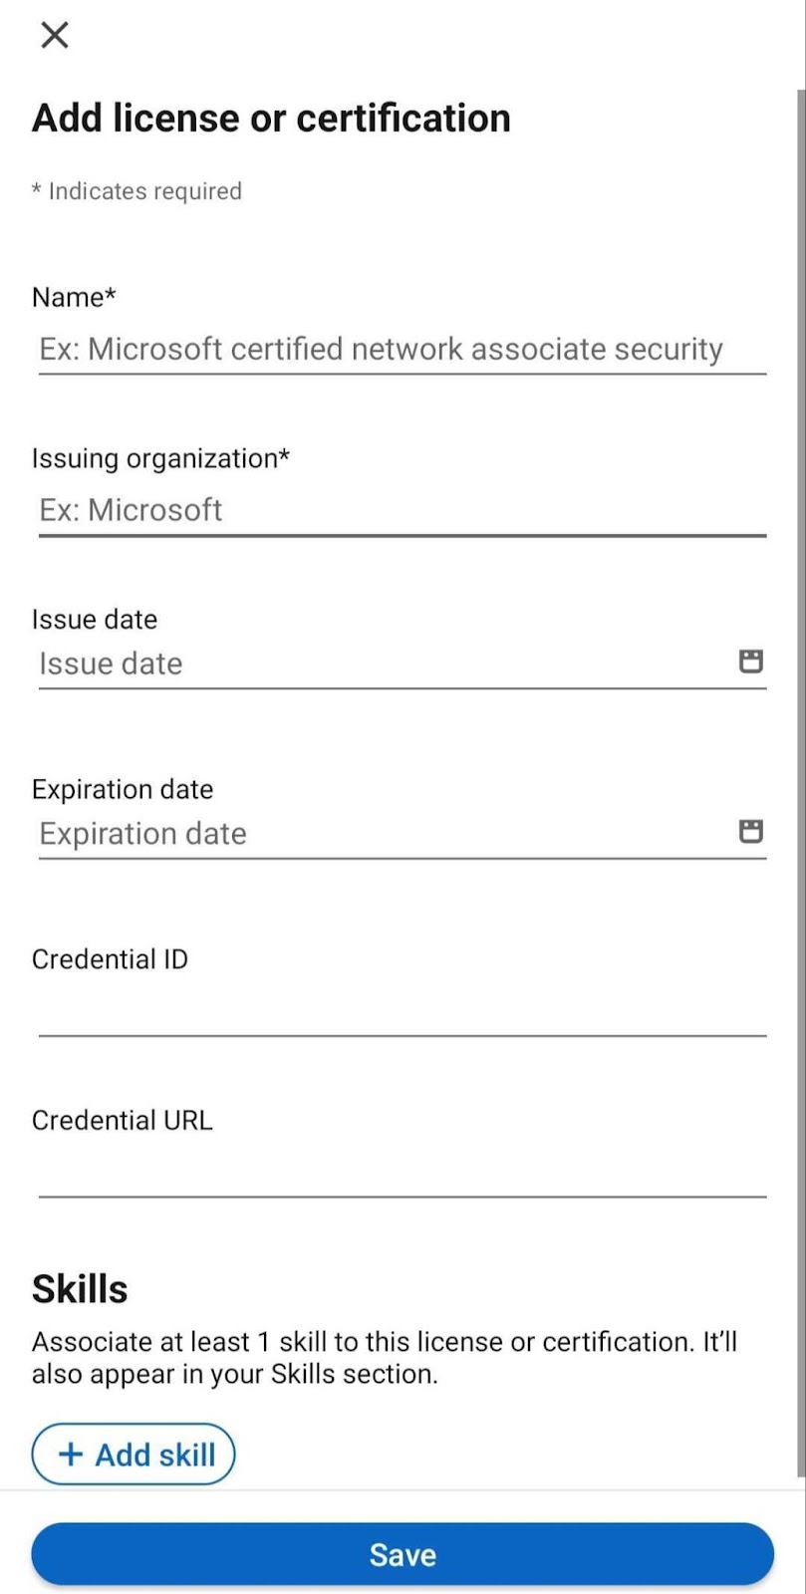Image resolution: width=806 pixels, height=1594 pixels.
Task: Open the Expiration date calendar picker
Action: point(751,831)
